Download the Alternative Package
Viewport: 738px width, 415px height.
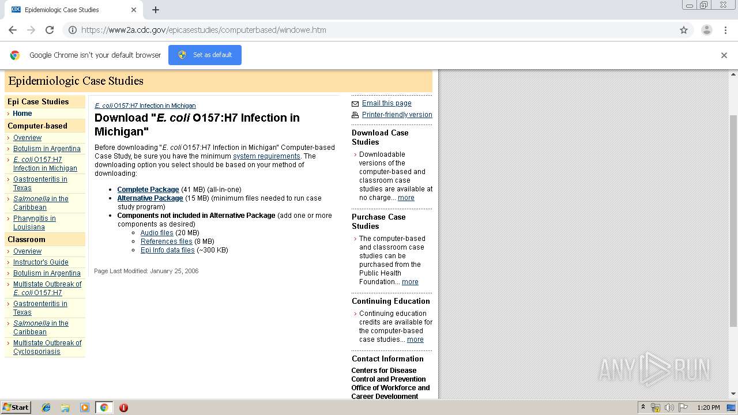coord(150,198)
